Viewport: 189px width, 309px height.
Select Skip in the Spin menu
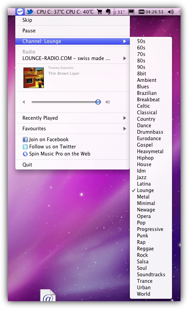click(72, 20)
